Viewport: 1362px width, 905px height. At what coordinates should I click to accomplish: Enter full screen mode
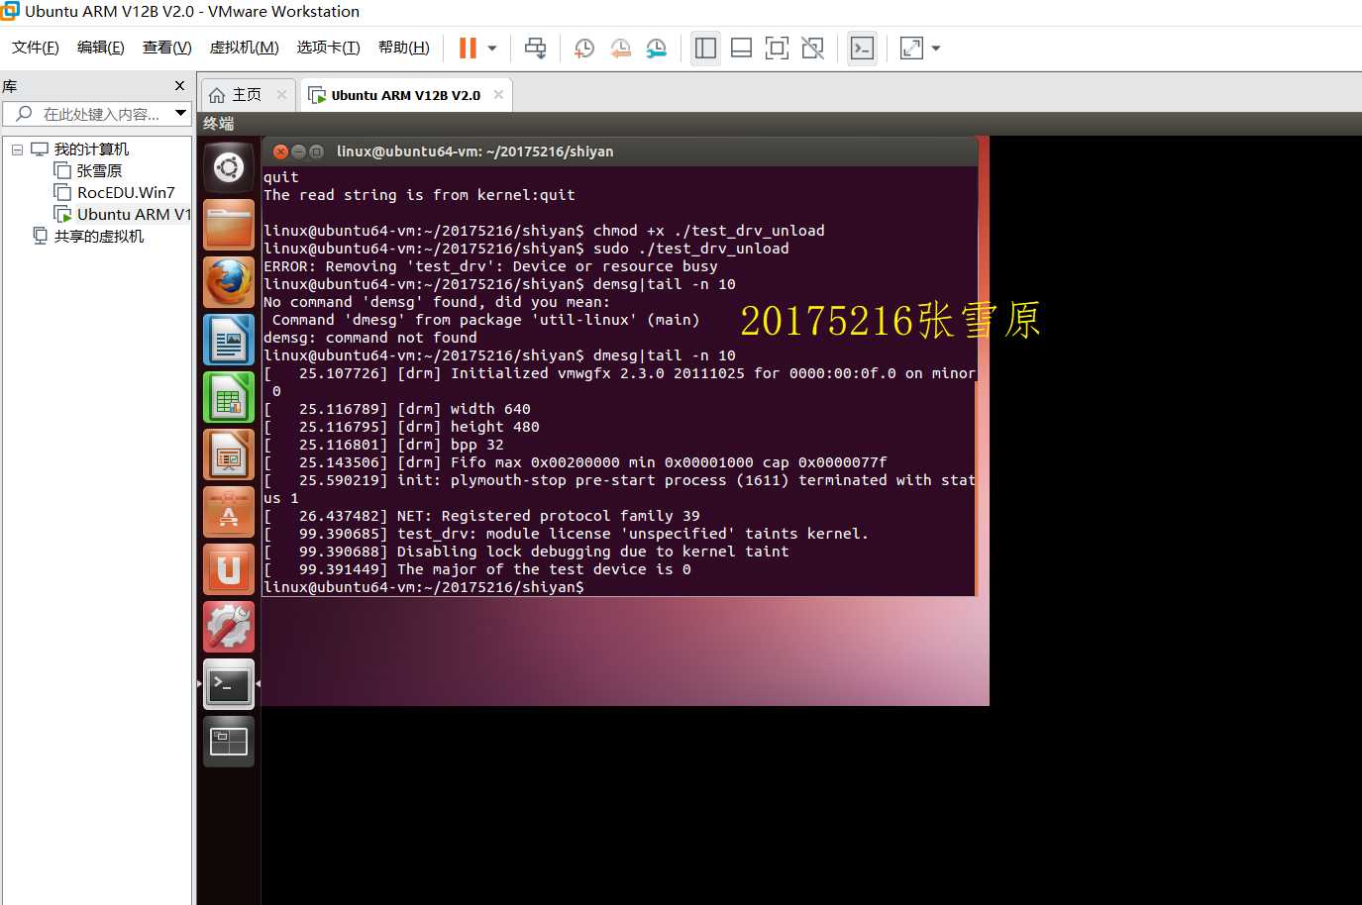tap(778, 48)
